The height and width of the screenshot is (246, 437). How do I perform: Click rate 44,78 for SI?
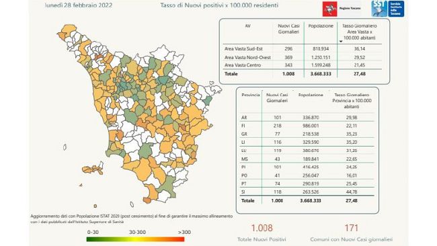coord(352,192)
